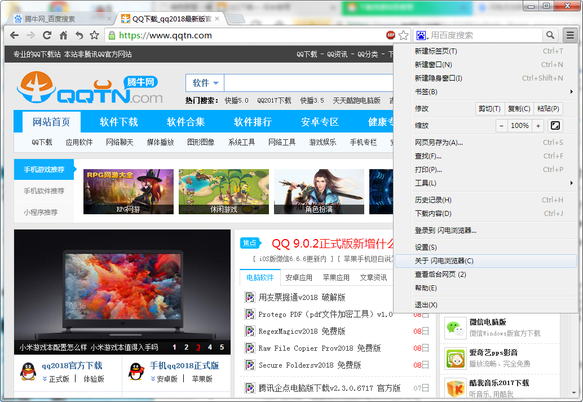Viewport: 583px width, 402px height.
Task: Click the file icon beside 用友票据通v2018
Action: 249,297
